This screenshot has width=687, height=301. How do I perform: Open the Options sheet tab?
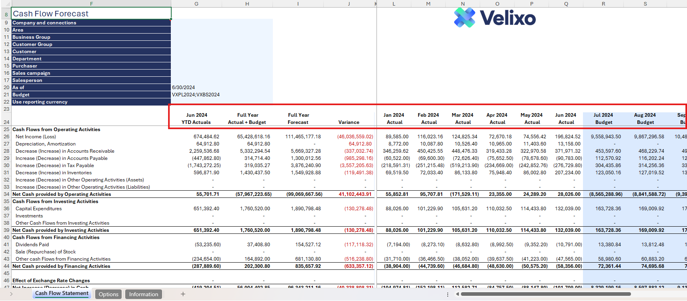[108, 294]
